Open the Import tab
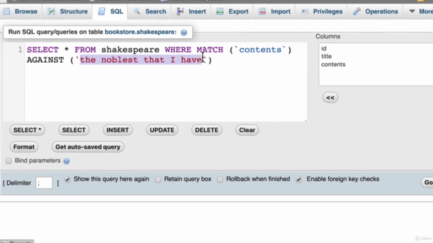 pos(274,11)
